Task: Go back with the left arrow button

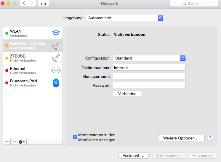Action: coord(24,3)
